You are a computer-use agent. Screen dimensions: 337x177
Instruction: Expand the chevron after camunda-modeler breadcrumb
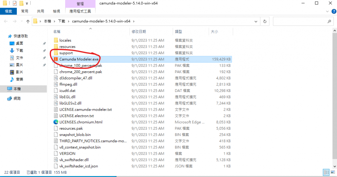134,21
